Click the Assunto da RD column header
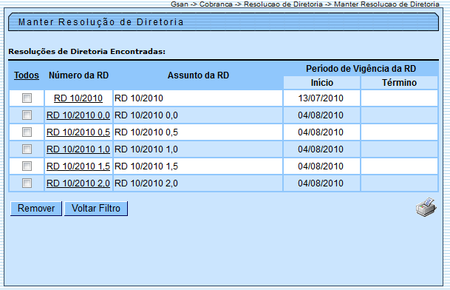Viewport: 450px width, 290px height. point(198,75)
